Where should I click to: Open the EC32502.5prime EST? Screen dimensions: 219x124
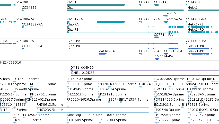coord(36,115)
